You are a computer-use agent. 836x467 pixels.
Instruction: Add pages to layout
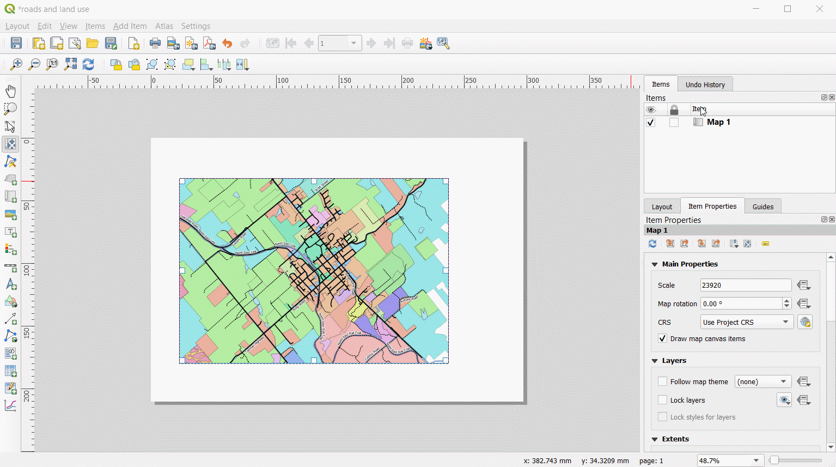133,44
